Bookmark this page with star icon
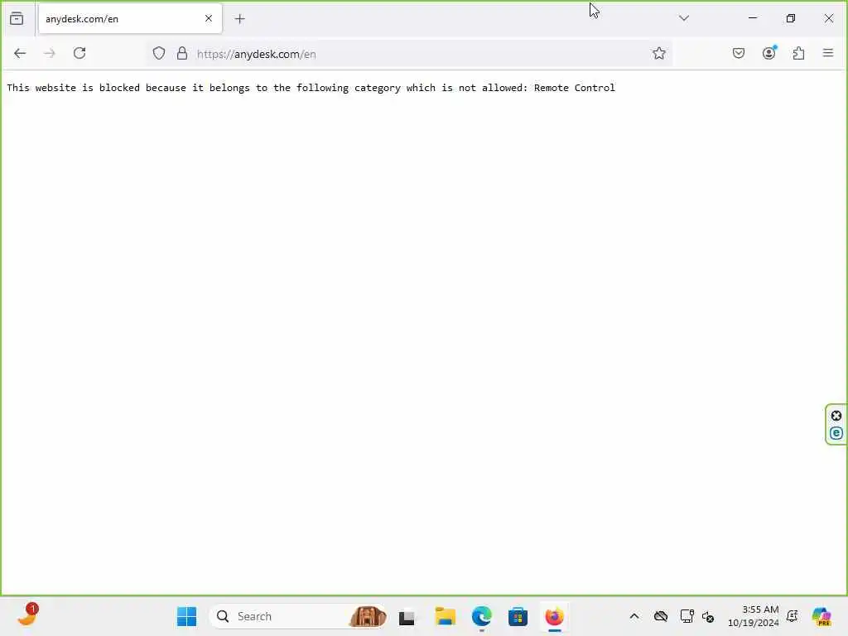The image size is (848, 636). point(658,53)
